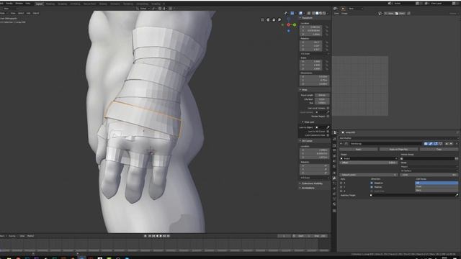Open the Add menu in viewport header
The height and width of the screenshot is (259, 461).
point(28,13)
